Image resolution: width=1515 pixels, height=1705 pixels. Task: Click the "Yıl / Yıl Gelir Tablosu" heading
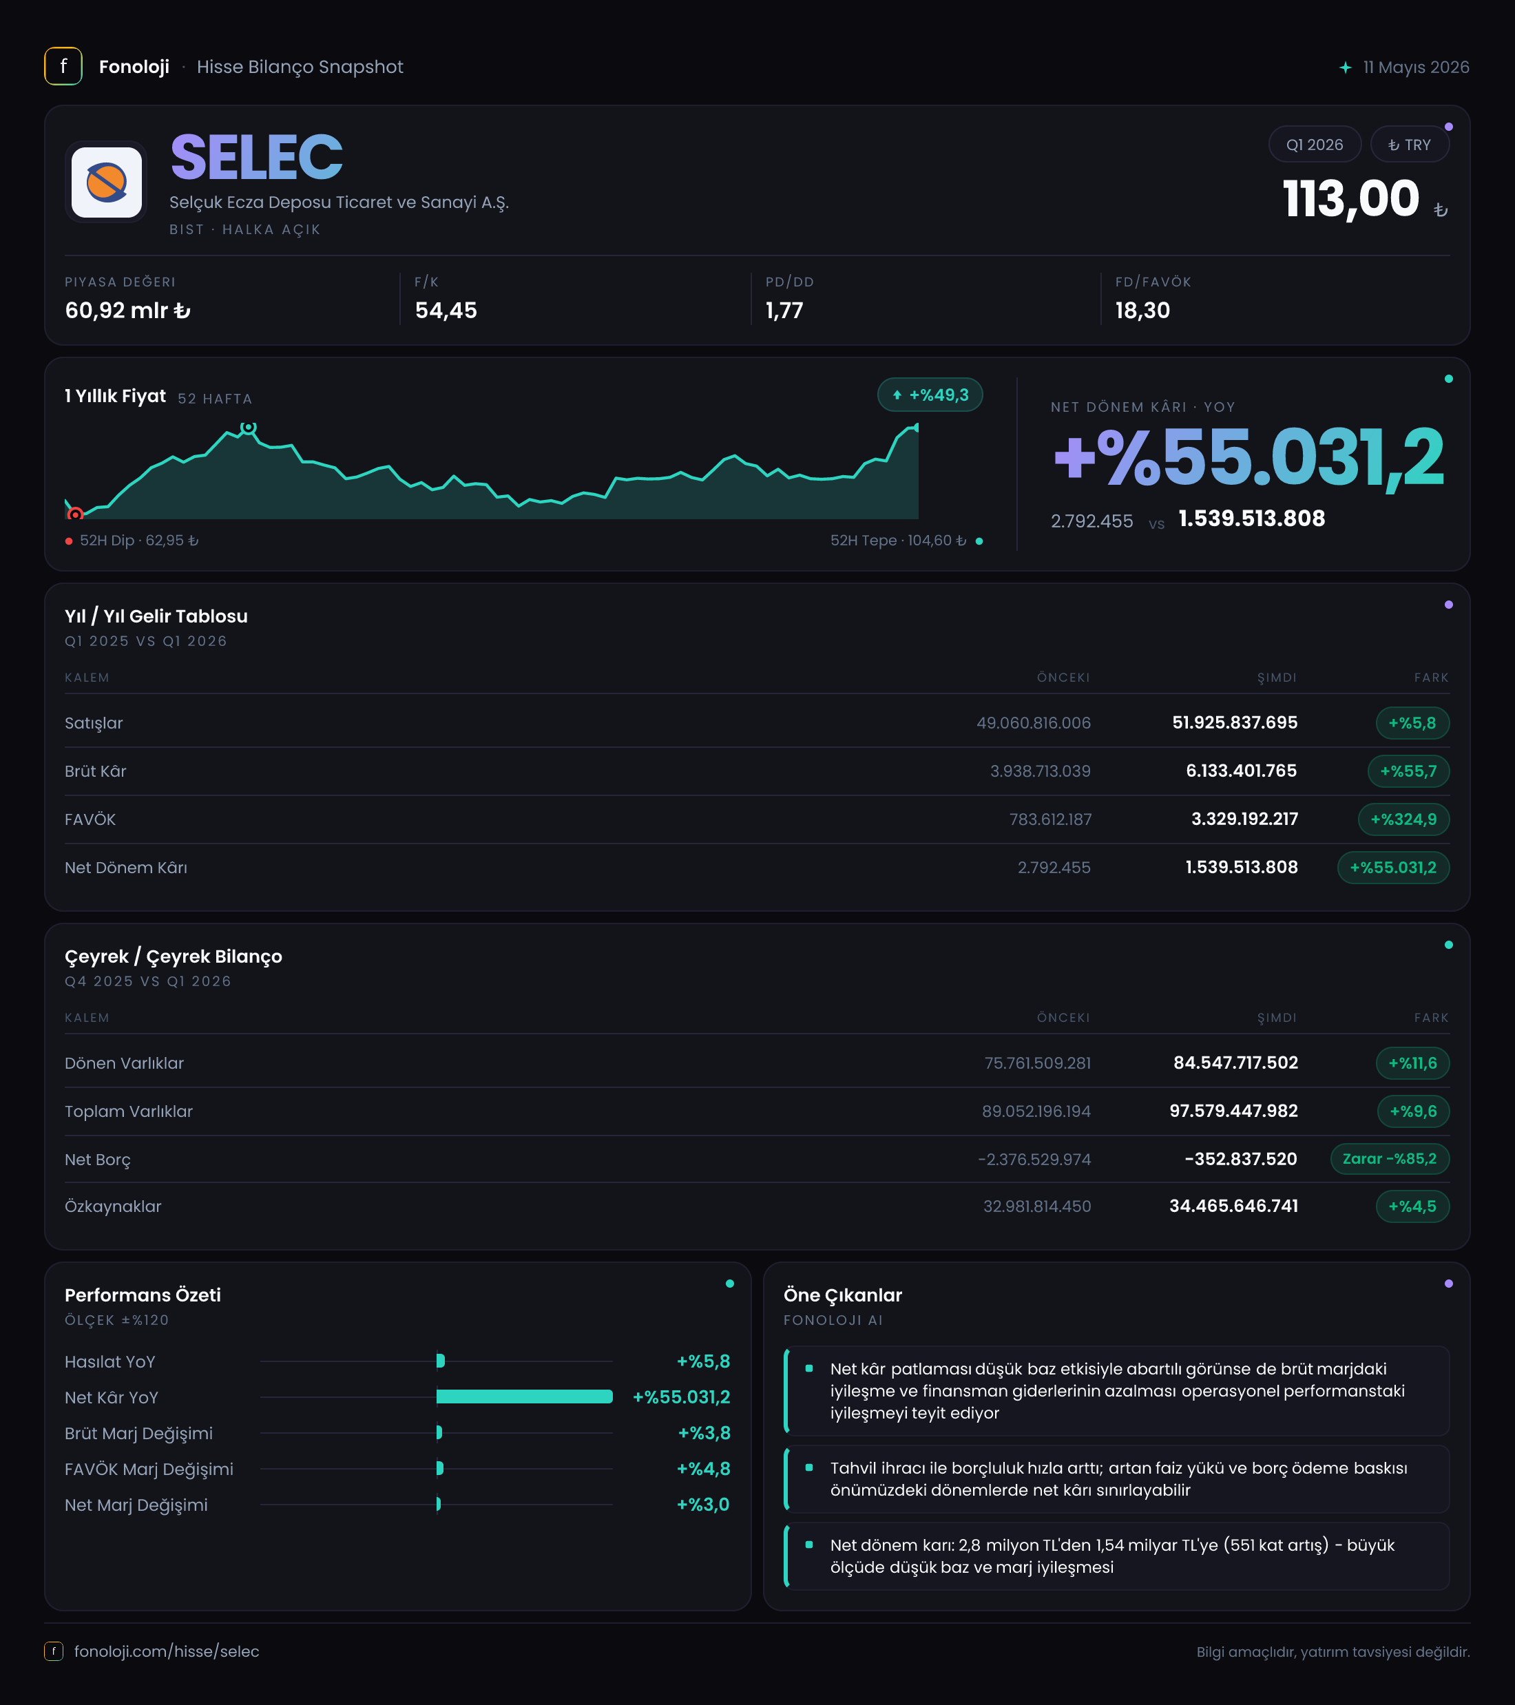point(156,616)
